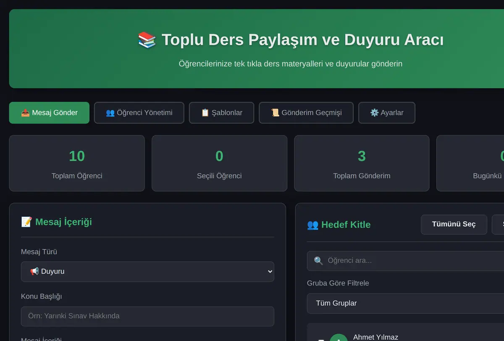Click the title Toplu Ders Paylaşım ve Duyuru Aracı
This screenshot has height=341, width=504.
pyautogui.click(x=302, y=40)
